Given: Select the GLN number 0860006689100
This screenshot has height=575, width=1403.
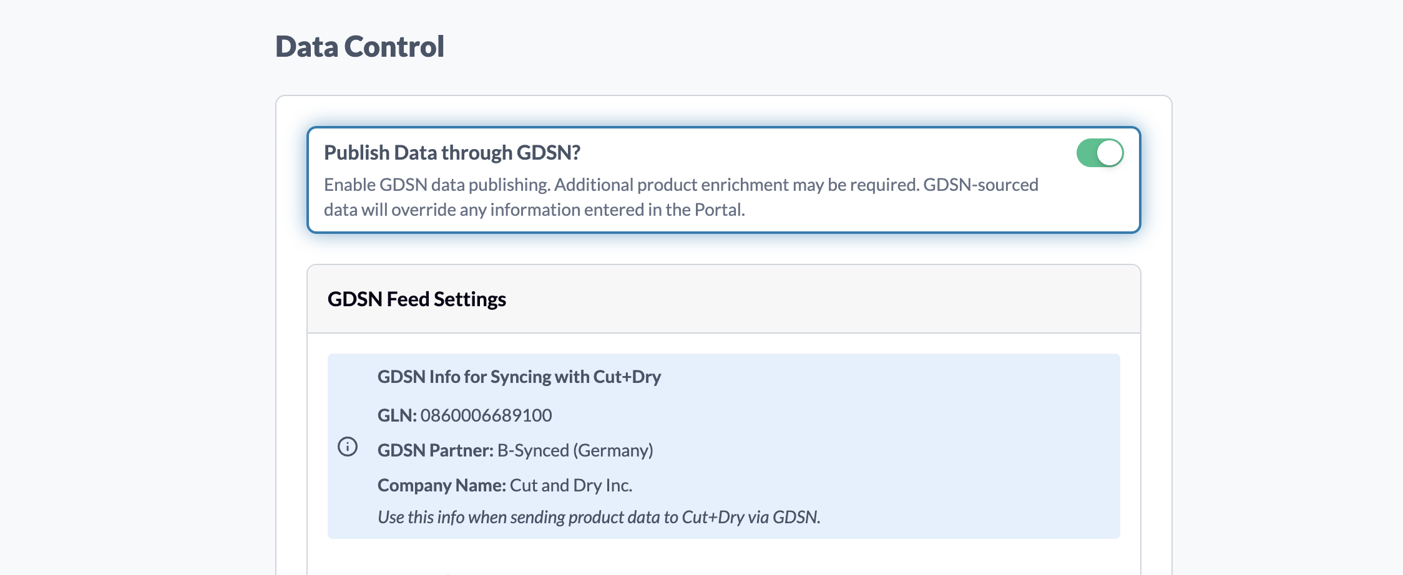Looking at the screenshot, I should click(486, 415).
